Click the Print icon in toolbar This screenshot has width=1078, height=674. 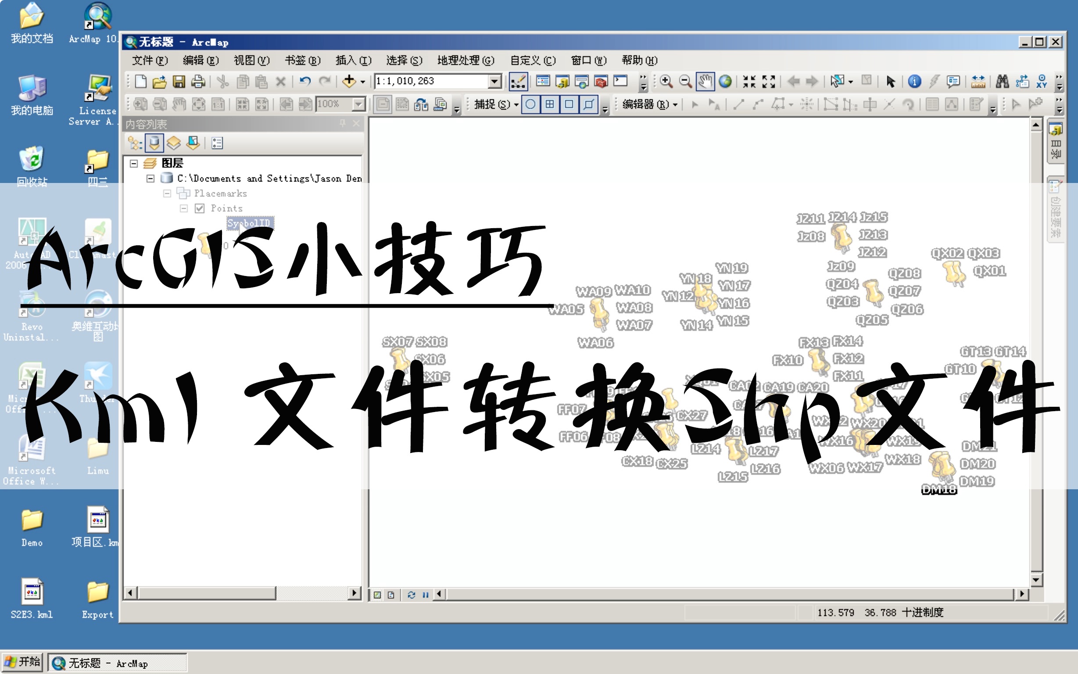198,81
